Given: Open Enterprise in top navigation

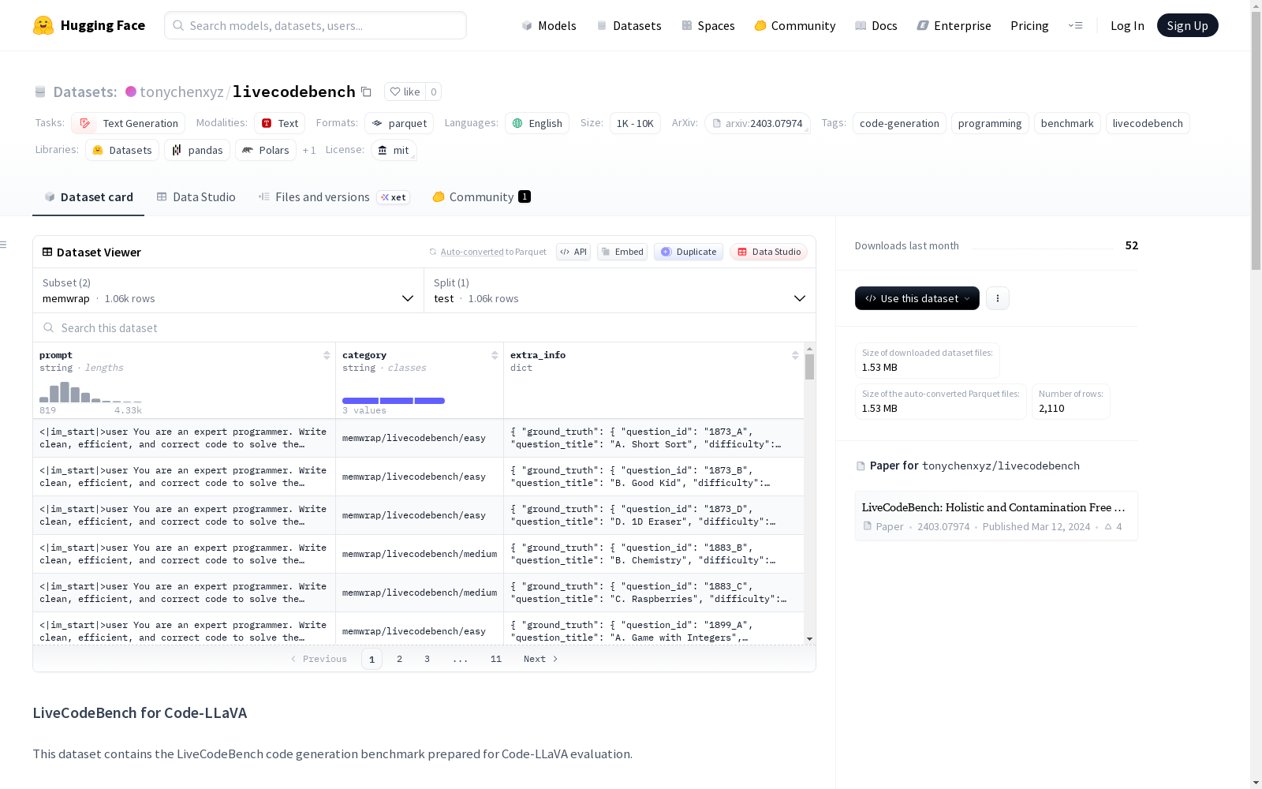Looking at the screenshot, I should coord(954,25).
